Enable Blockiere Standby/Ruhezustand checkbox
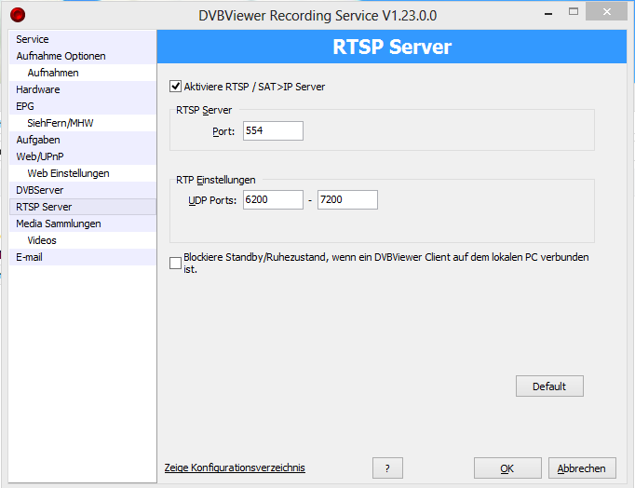 (x=176, y=264)
